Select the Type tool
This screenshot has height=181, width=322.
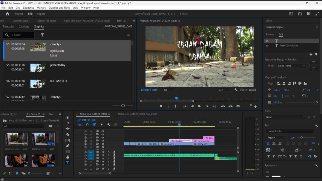[x=68, y=163]
